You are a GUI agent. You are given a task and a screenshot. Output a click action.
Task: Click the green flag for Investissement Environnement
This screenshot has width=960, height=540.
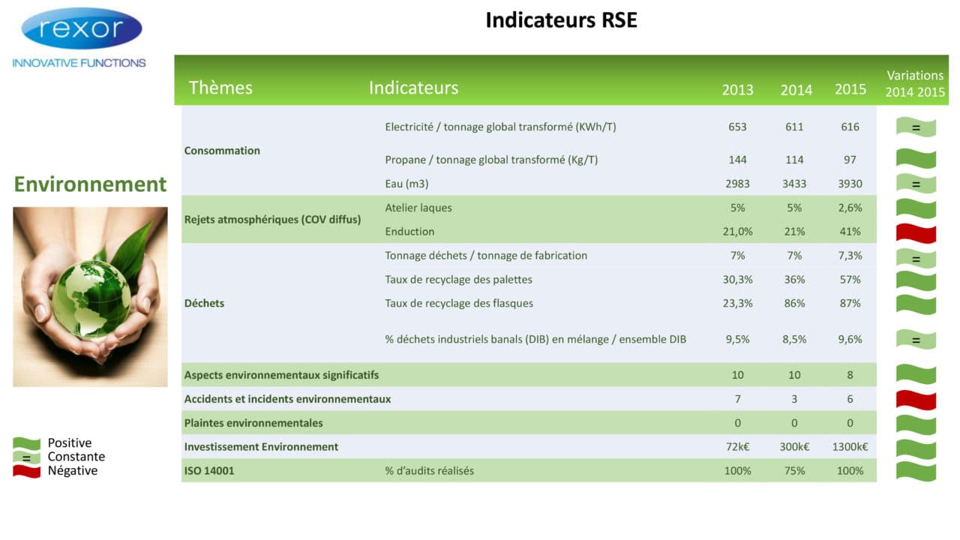(x=916, y=448)
